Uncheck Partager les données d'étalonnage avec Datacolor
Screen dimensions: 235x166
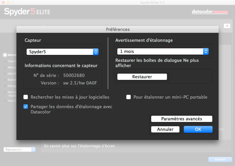pyautogui.click(x=26, y=107)
